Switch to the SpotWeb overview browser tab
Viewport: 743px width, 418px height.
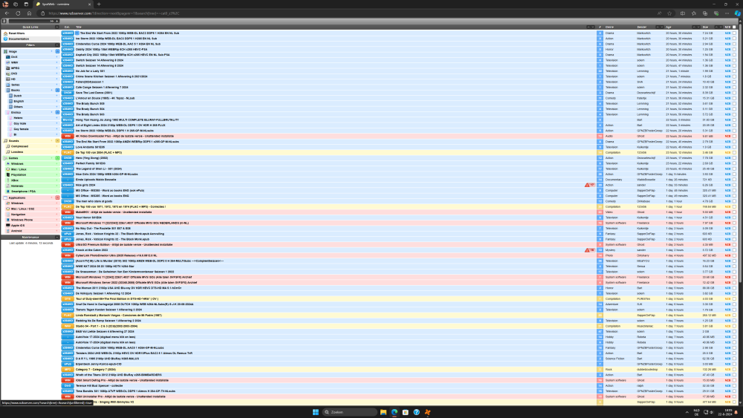[63, 4]
